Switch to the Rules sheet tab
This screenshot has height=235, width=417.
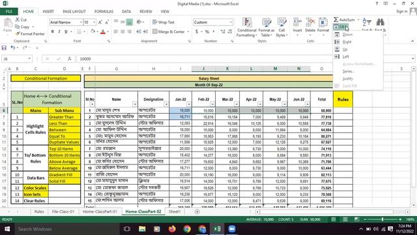point(39,211)
